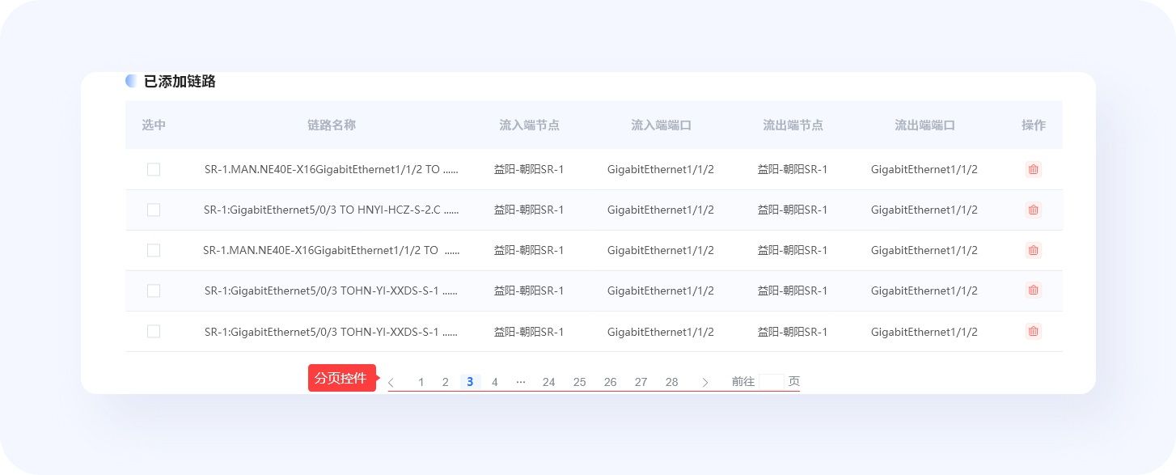Screen dimensions: 1176x475
Task: Click the trash icon in the third row
Action: tap(1033, 250)
